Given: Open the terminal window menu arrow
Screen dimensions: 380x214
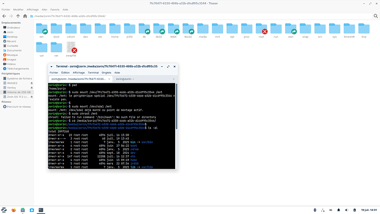Looking at the screenshot, I should tap(51, 67).
